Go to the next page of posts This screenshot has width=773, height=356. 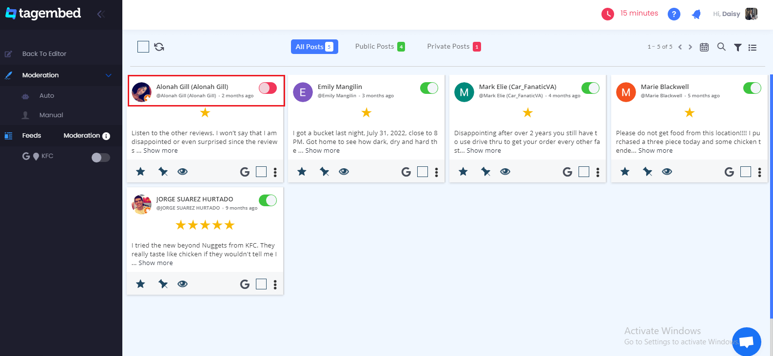click(x=690, y=47)
